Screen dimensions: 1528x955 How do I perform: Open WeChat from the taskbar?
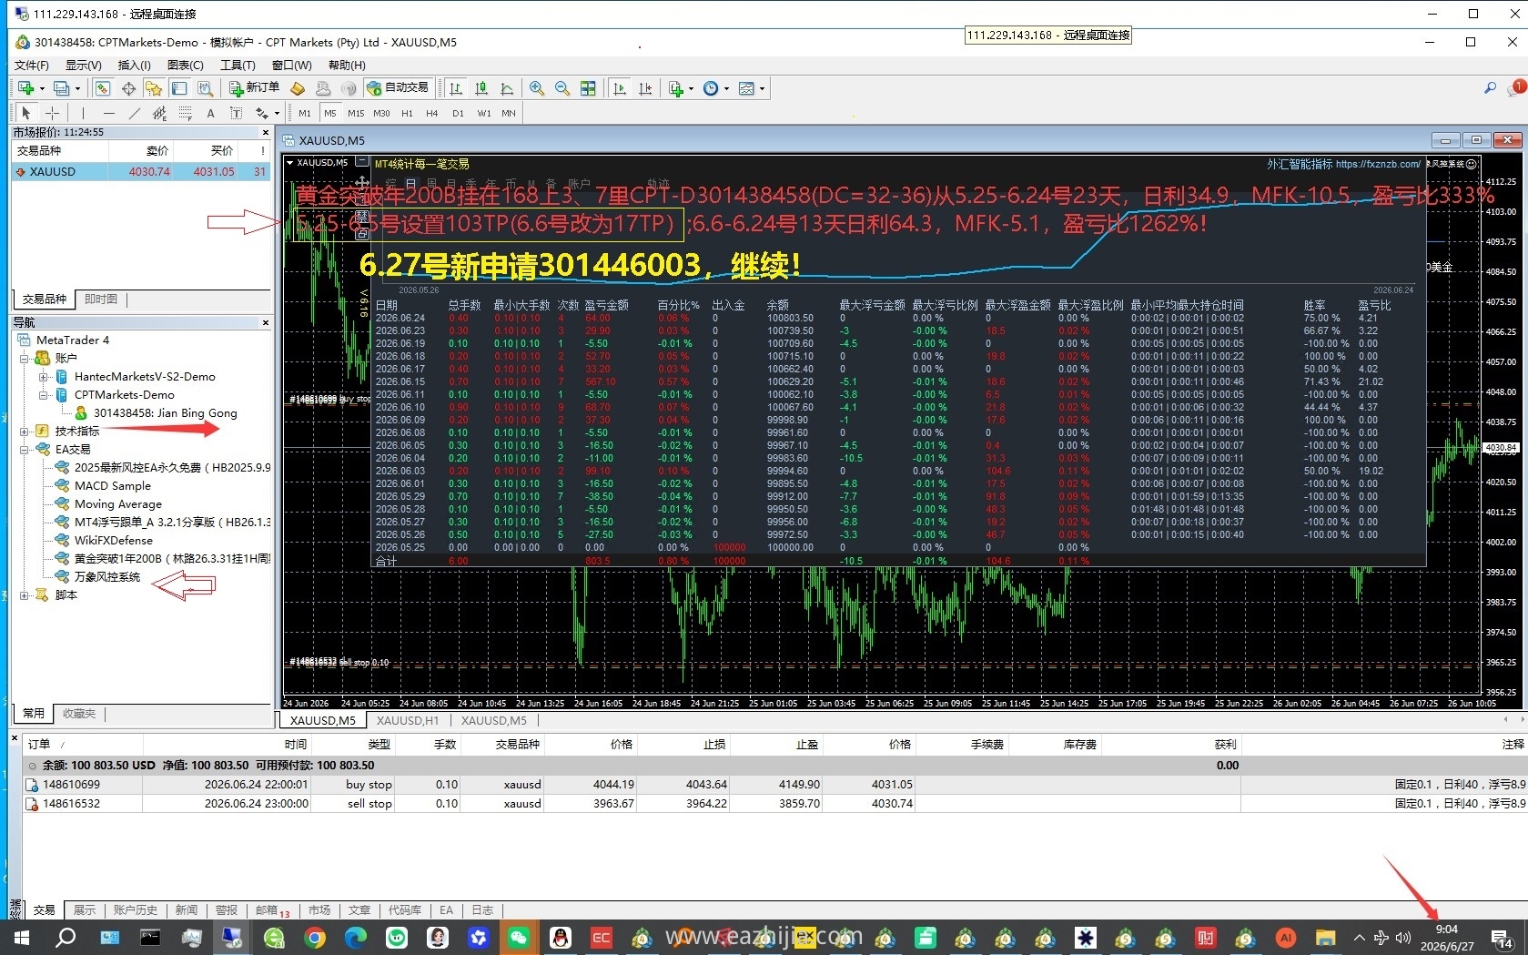pyautogui.click(x=519, y=938)
